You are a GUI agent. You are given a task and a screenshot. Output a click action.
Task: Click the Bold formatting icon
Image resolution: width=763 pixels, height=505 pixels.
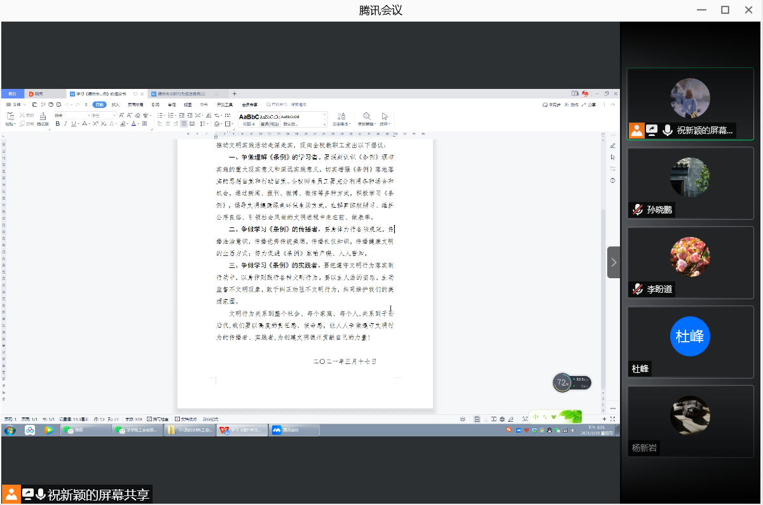pyautogui.click(x=57, y=124)
